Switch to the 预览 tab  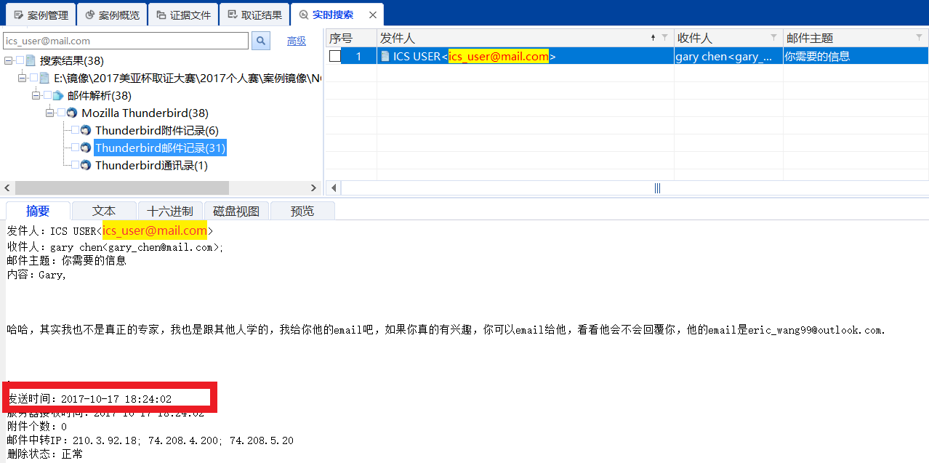tap(302, 211)
